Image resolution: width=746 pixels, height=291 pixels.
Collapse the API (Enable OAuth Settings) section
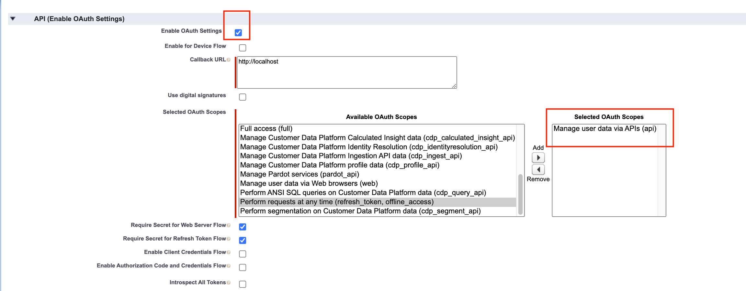[x=13, y=19]
